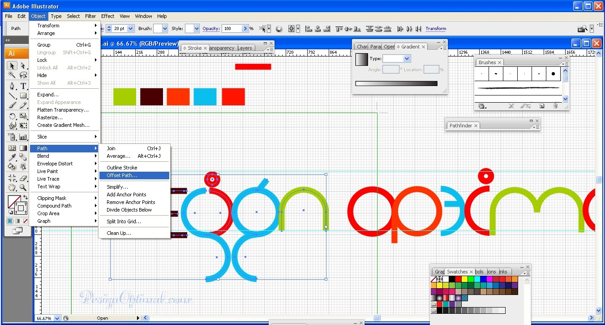Viewport: 605px width, 325px height.
Task: Click the Gradient Angle input field
Action: [391, 69]
